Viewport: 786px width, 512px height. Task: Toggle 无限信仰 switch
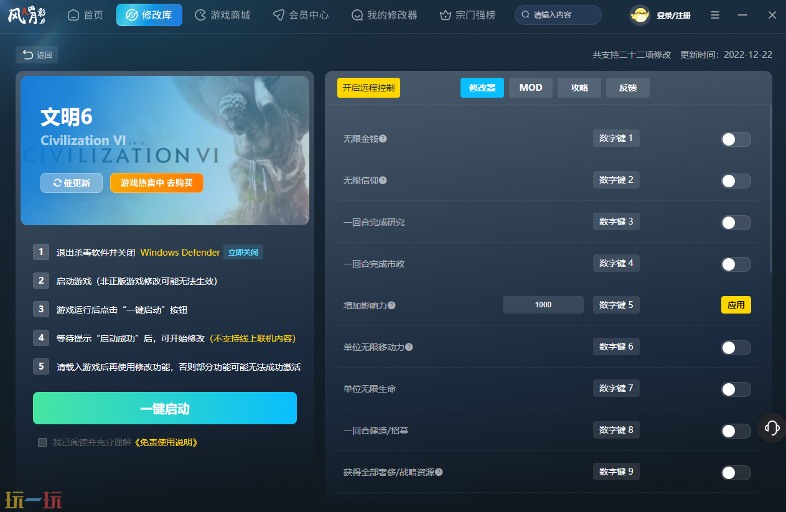point(736,181)
